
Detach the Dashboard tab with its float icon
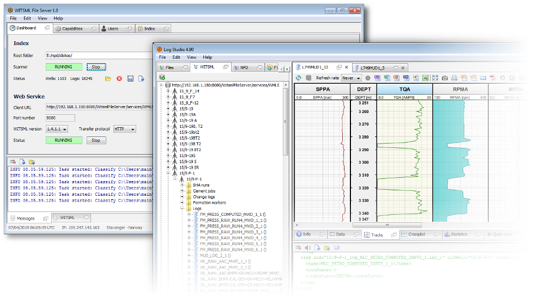click(x=47, y=28)
